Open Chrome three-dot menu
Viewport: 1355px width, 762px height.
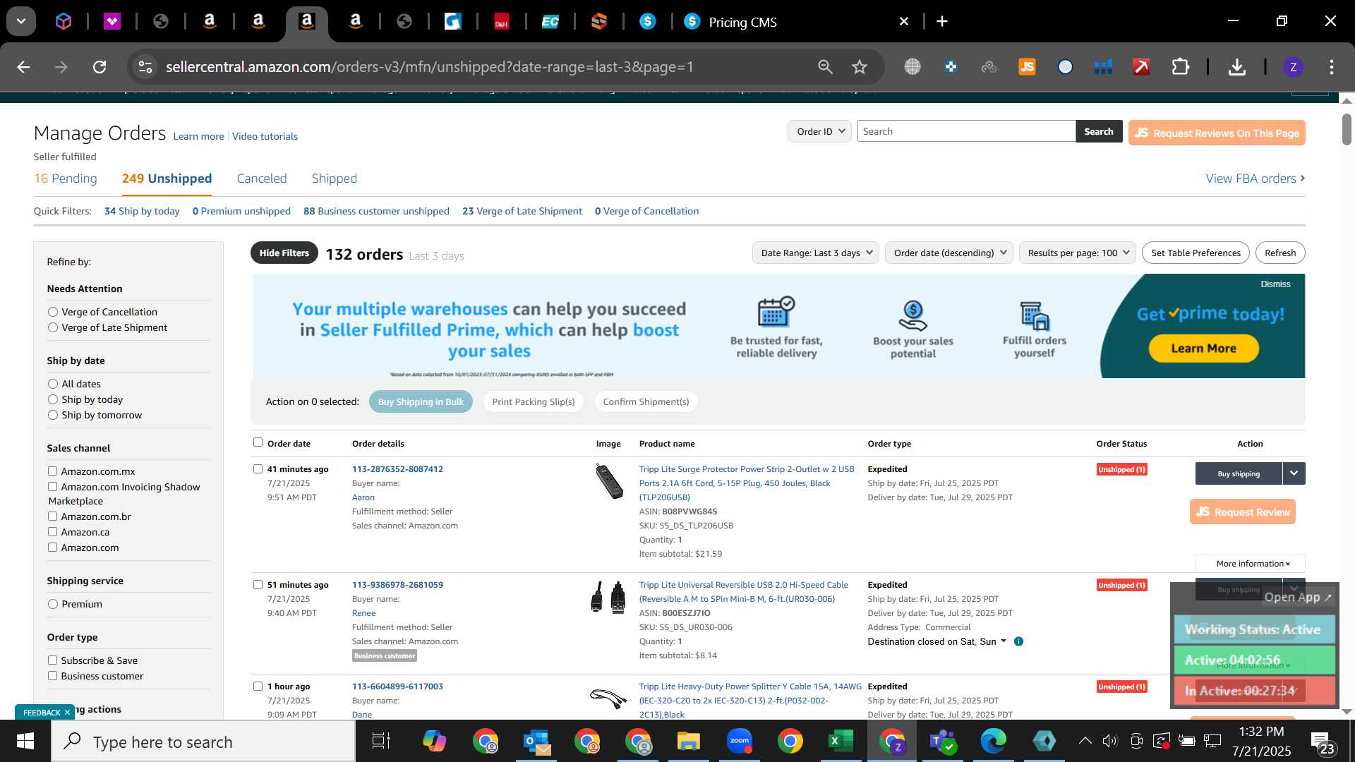pos(1331,67)
